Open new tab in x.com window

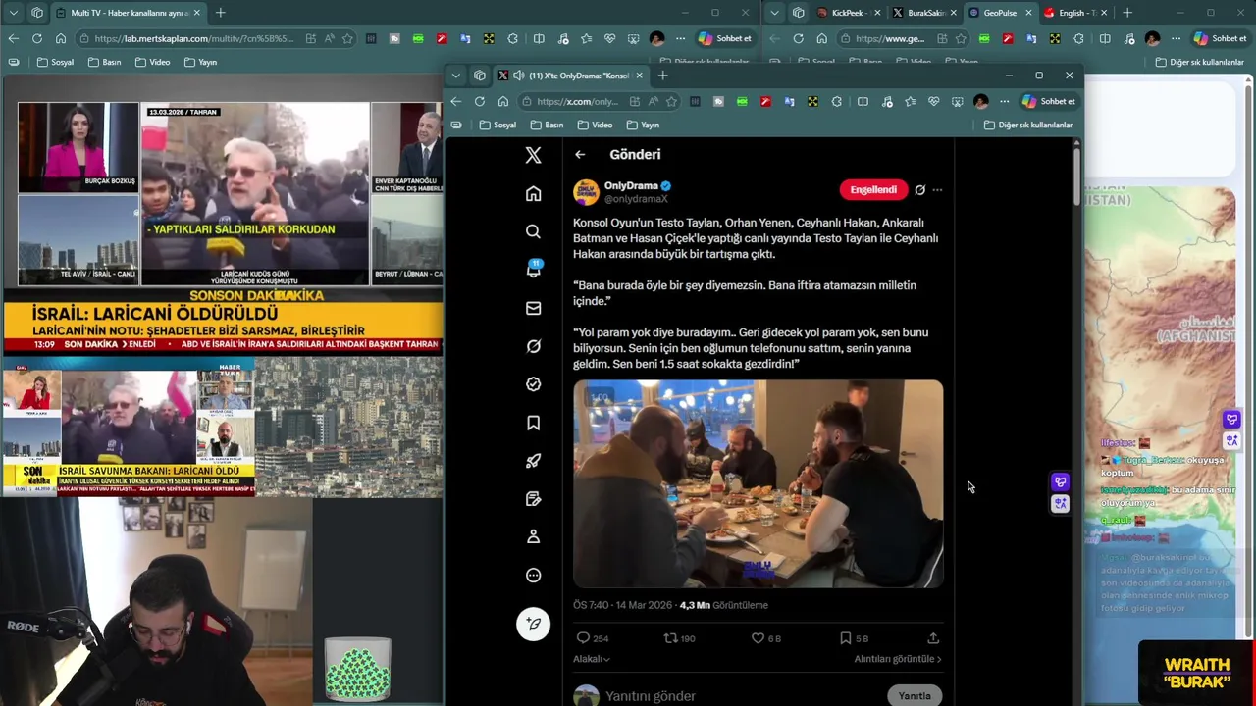pyautogui.click(x=662, y=76)
